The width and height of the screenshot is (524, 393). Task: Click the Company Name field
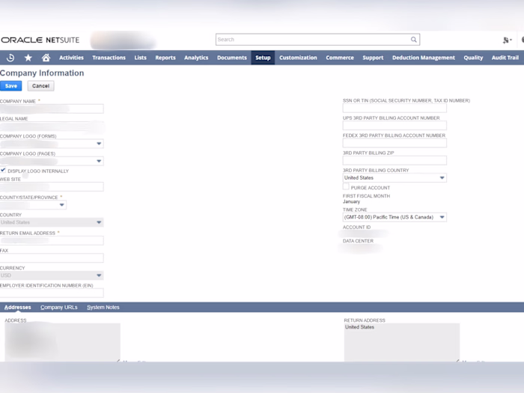[52, 109]
